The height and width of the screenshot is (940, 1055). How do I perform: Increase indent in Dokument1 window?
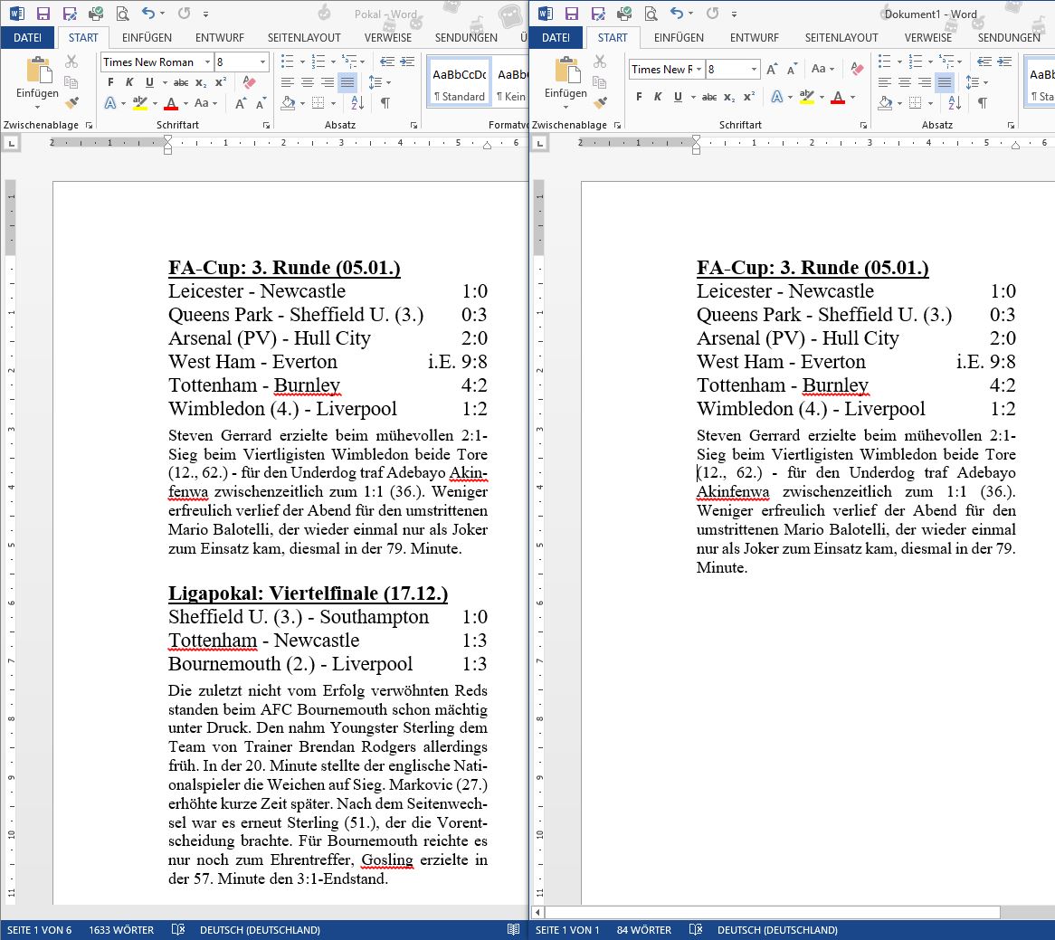[1004, 62]
